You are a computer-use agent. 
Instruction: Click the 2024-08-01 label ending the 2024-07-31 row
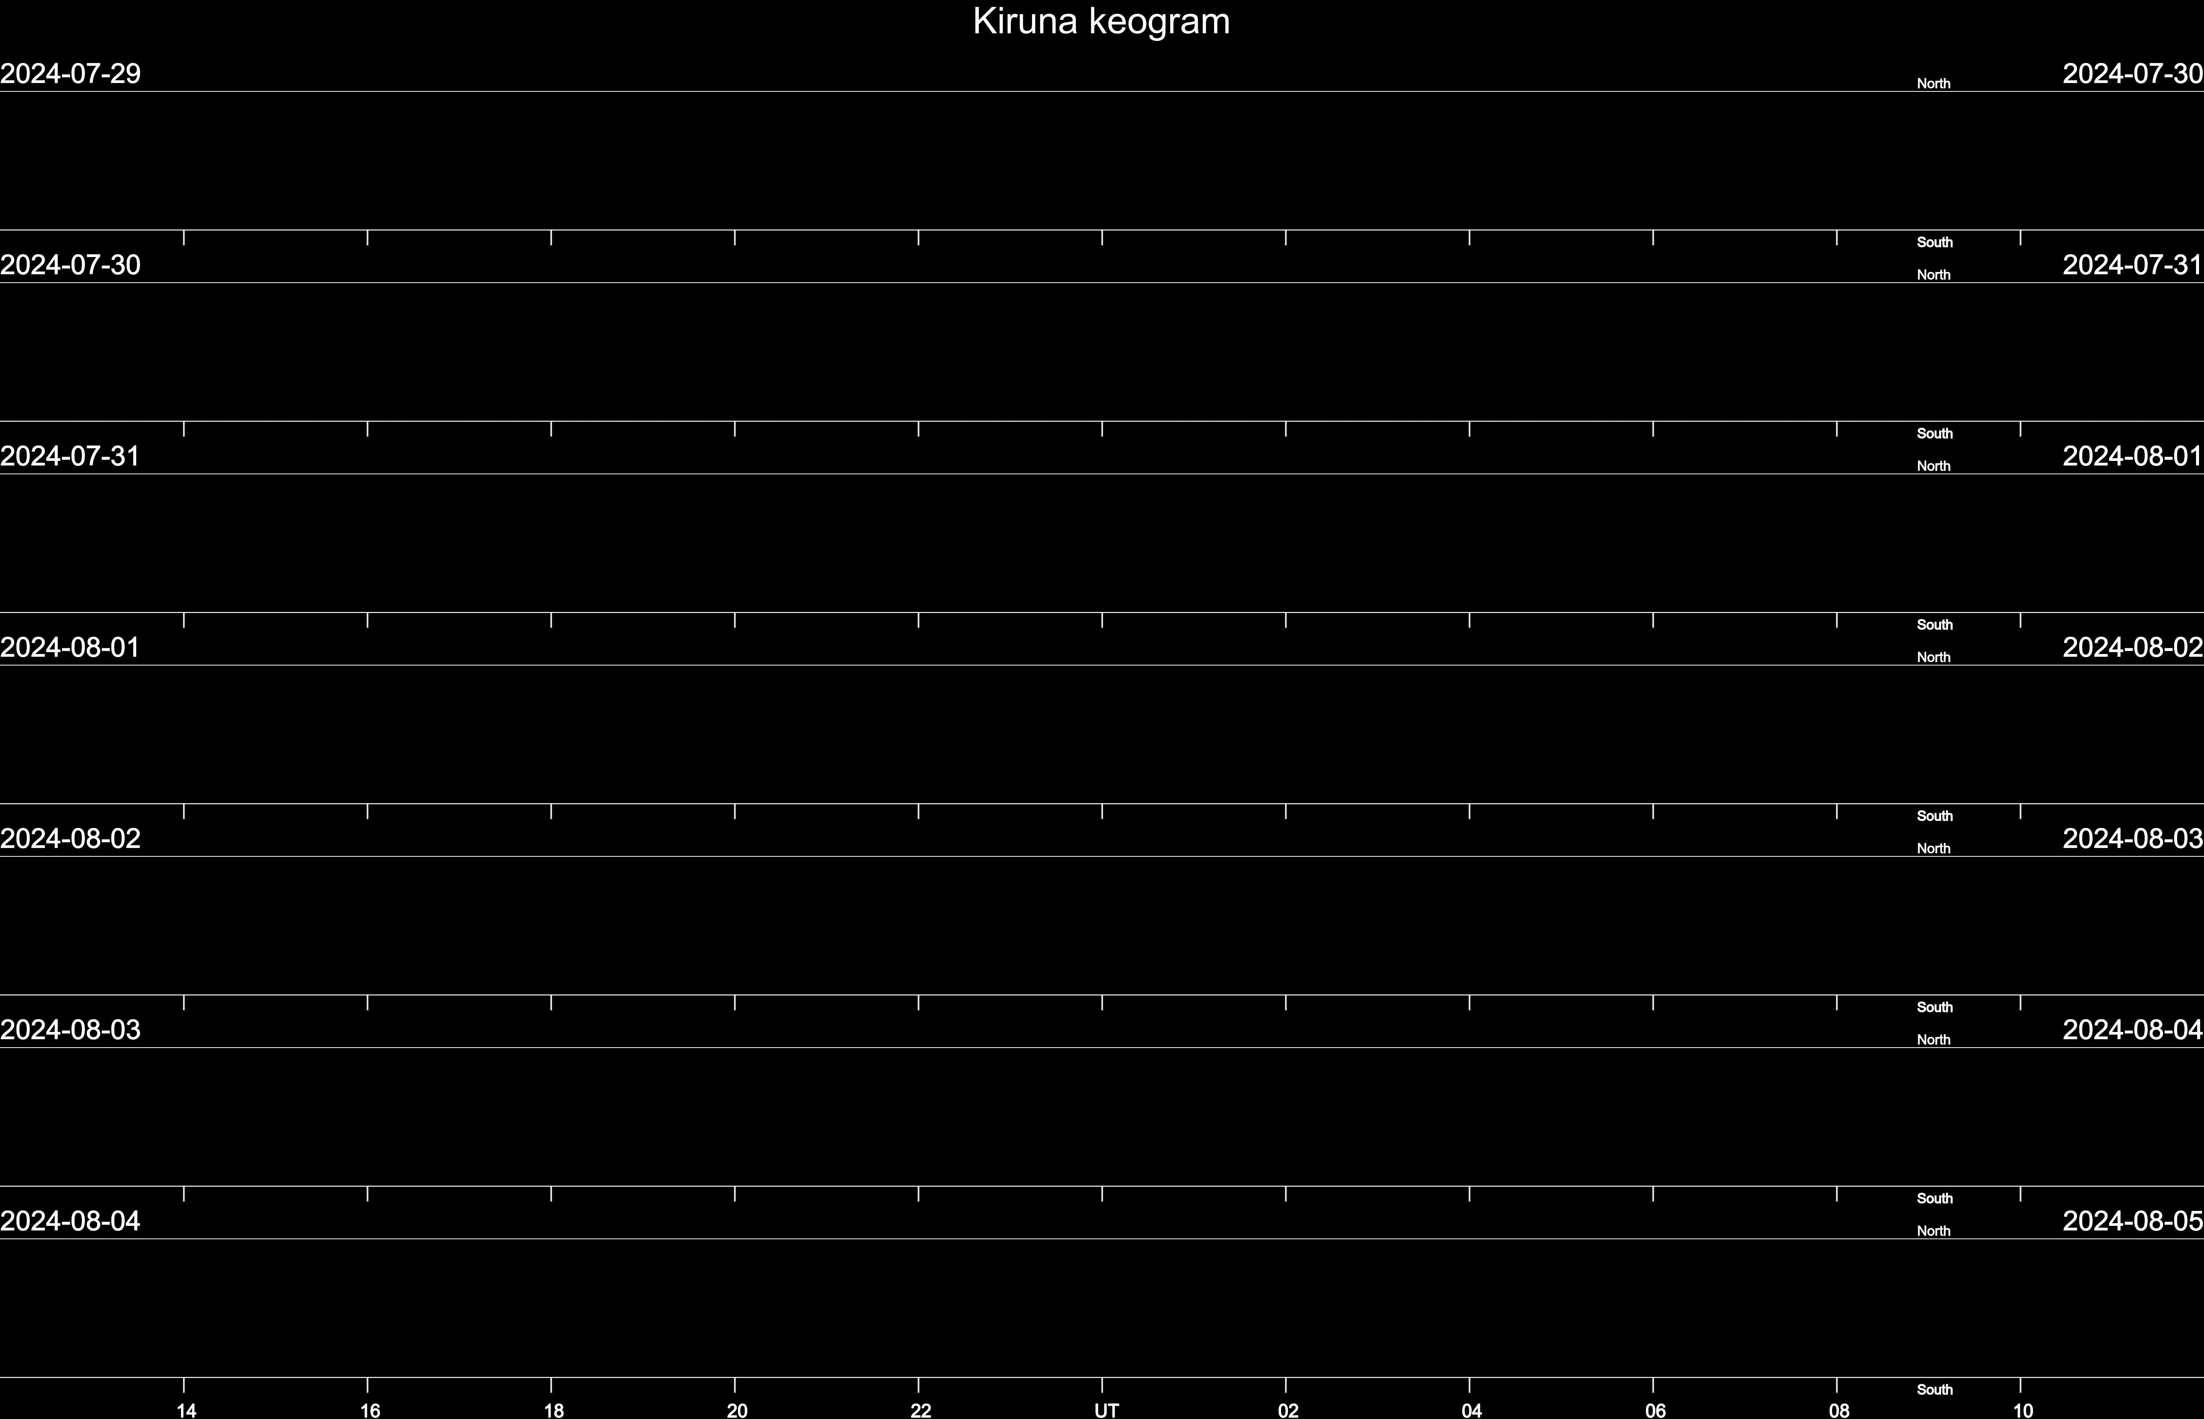pos(2133,456)
